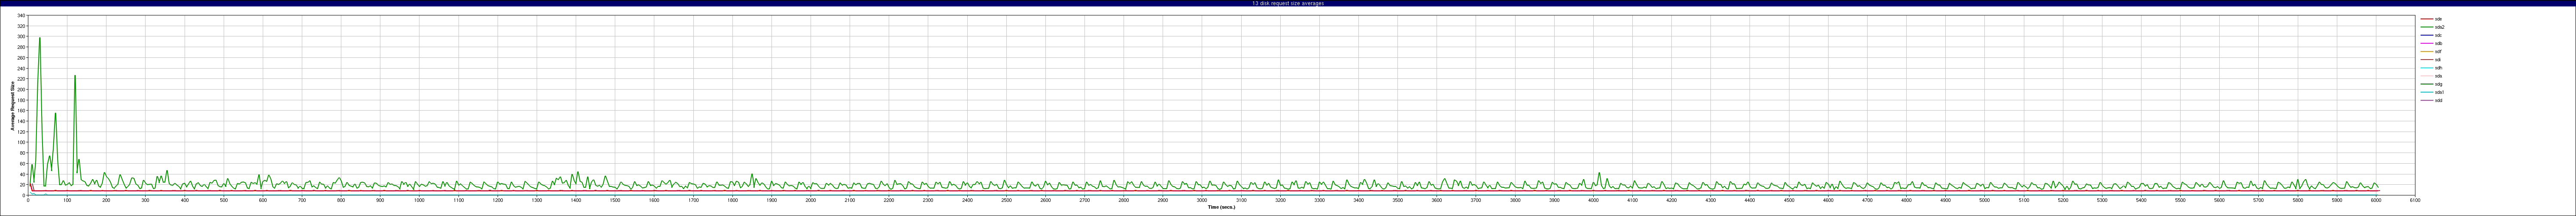Click the Time axis tick label 5000

(1984, 200)
